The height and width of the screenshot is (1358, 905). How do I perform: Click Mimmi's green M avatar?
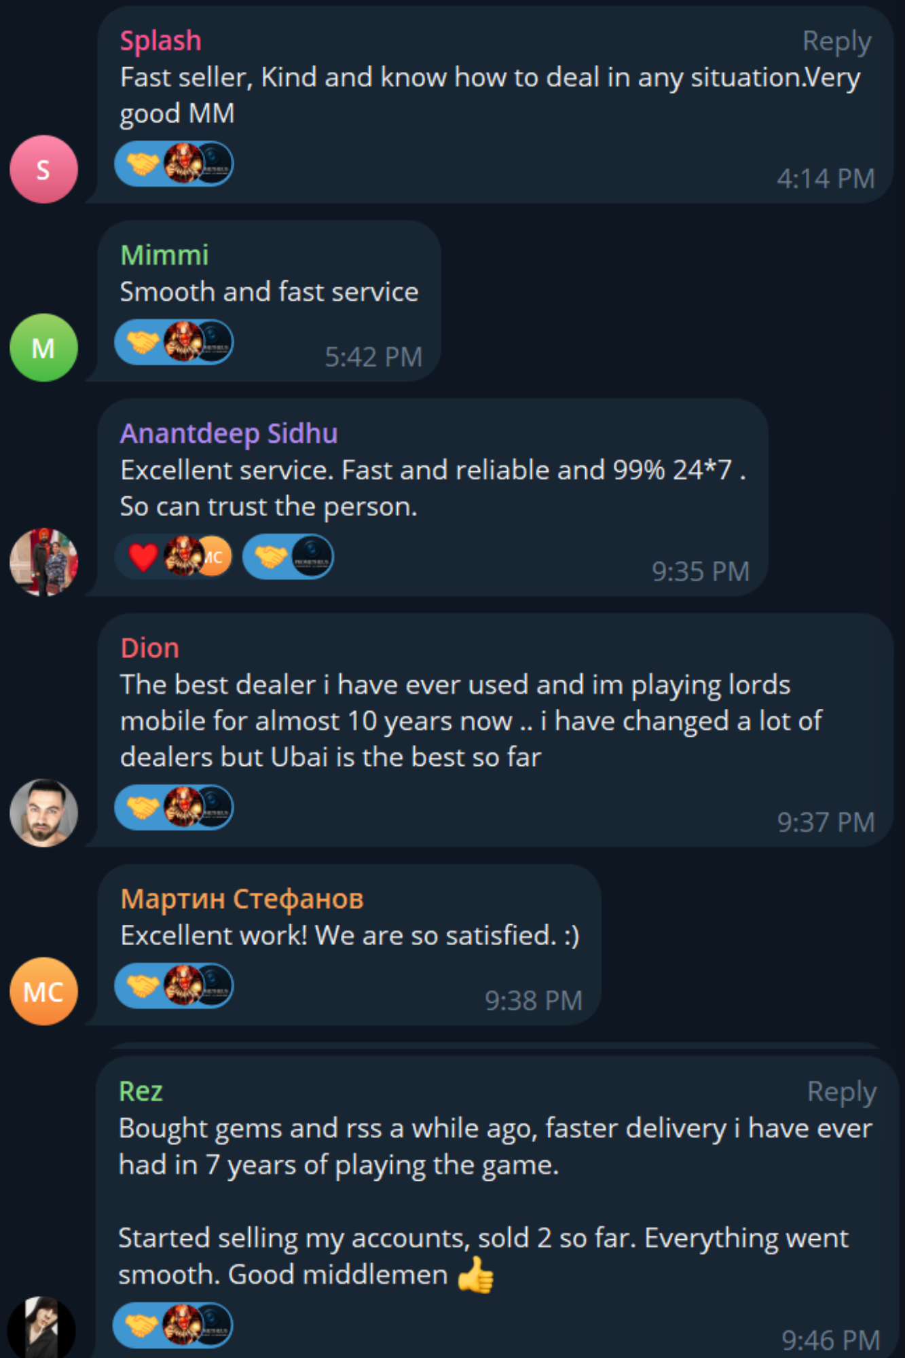click(x=43, y=348)
